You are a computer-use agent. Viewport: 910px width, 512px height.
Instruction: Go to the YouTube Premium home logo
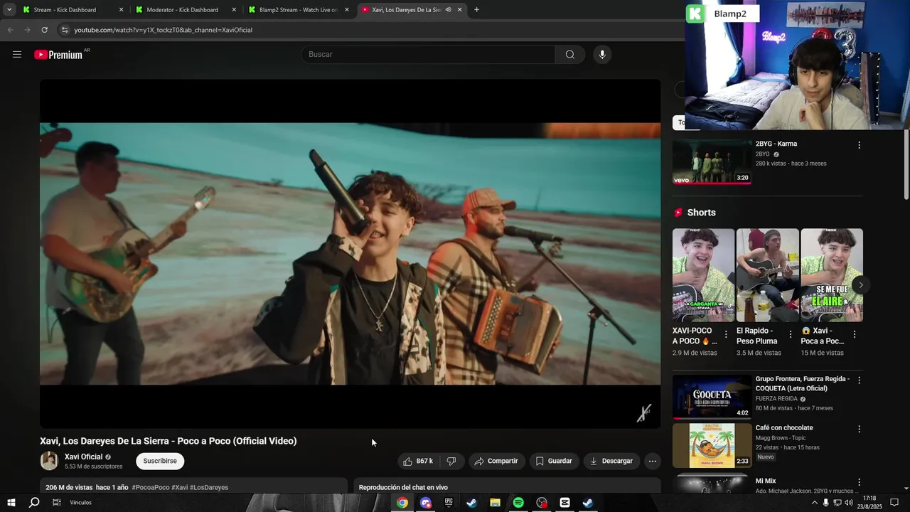pyautogui.click(x=58, y=55)
